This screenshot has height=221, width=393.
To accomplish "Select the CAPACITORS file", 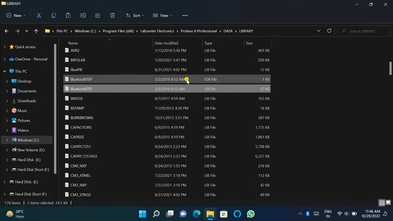I will [167, 127].
